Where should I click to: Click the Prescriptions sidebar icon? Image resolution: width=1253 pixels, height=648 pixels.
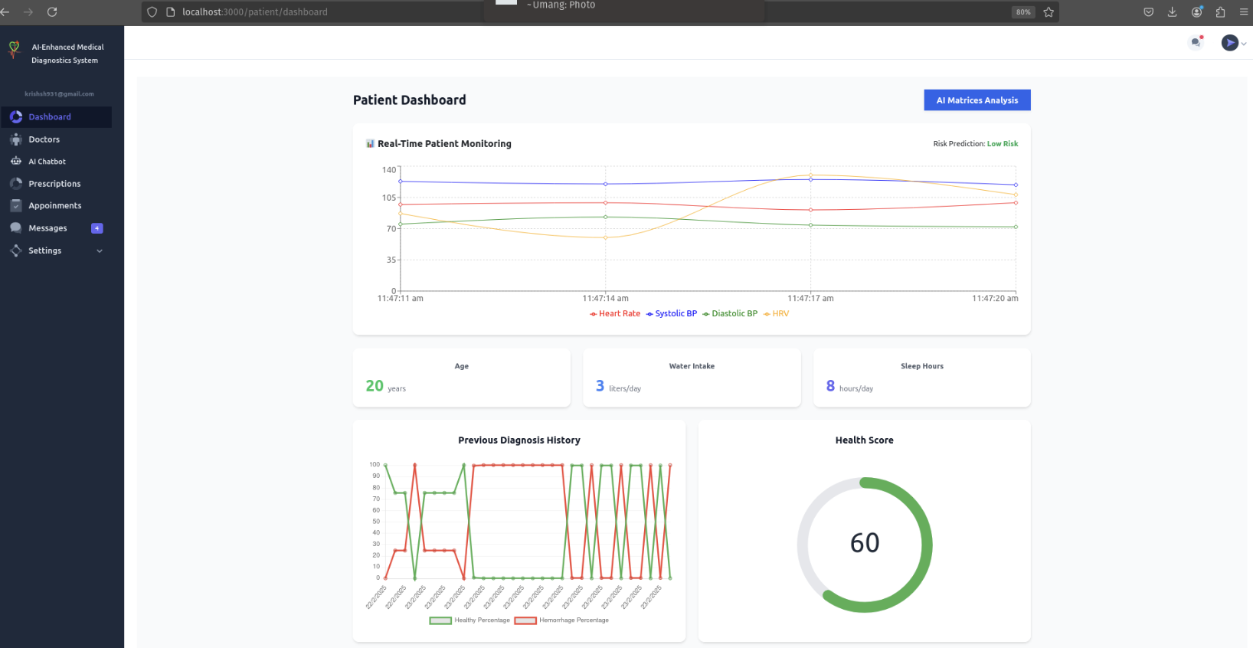coord(16,184)
